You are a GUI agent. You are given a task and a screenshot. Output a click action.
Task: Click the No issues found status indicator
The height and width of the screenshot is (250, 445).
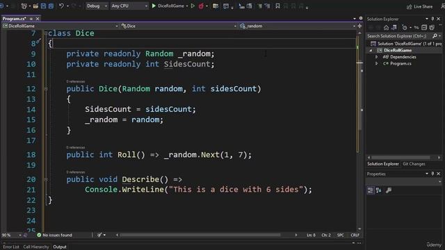click(x=54, y=235)
